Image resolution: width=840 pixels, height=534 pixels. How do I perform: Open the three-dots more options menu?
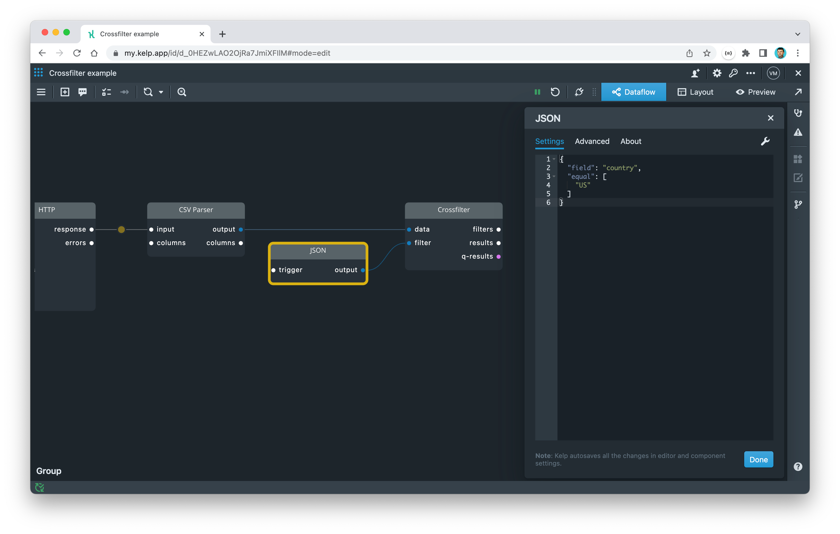tap(751, 73)
